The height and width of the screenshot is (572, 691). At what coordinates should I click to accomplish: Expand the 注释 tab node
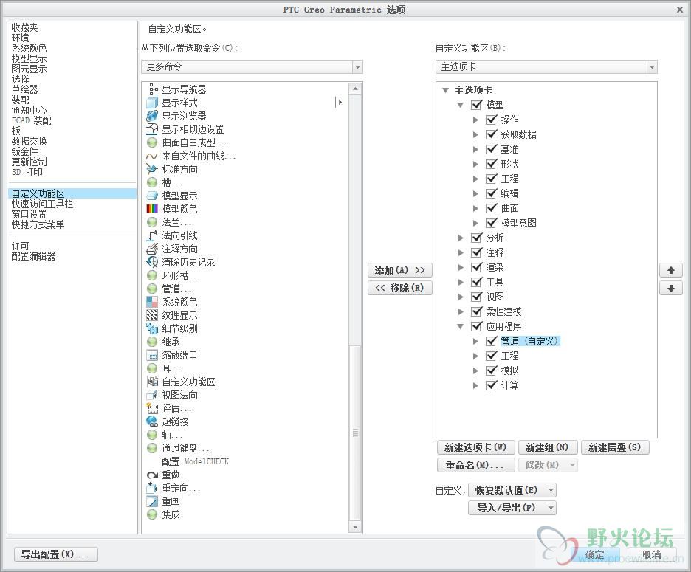[461, 252]
